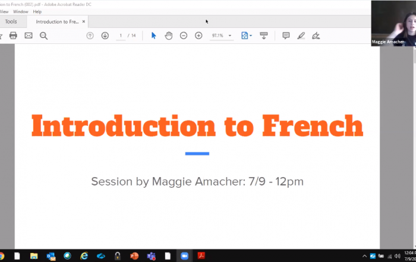The image size is (416, 262).
Task: Click the page number input field
Action: pos(121,36)
